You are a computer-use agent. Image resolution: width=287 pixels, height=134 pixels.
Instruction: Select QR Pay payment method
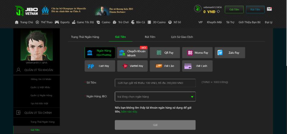click(x=165, y=53)
